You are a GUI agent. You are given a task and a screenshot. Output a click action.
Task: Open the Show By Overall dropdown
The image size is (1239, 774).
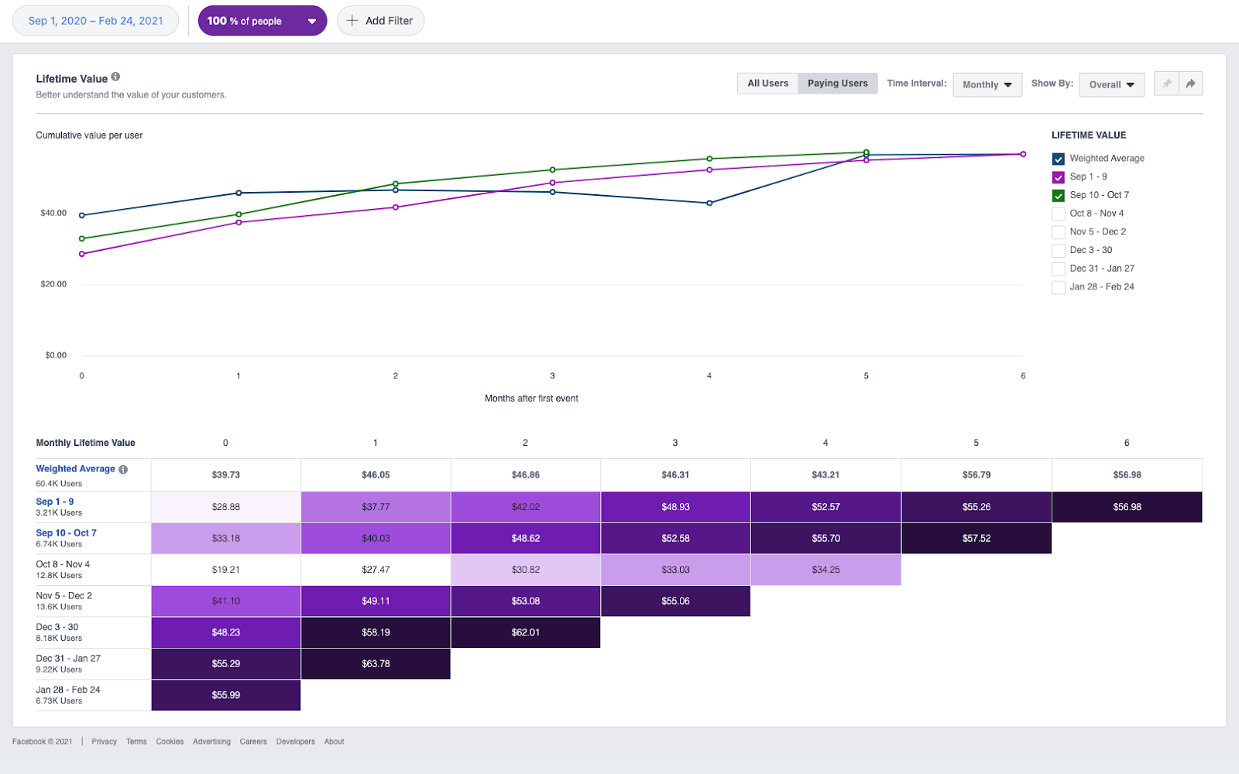tap(1111, 85)
